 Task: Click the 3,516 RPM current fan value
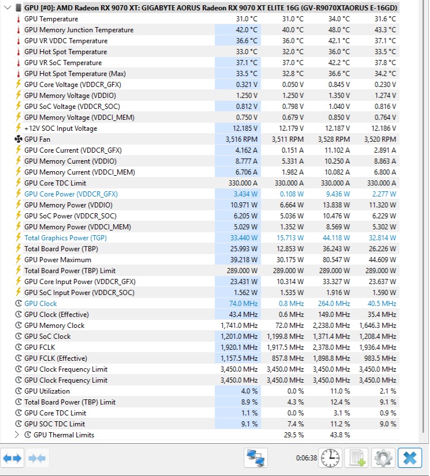pos(241,139)
